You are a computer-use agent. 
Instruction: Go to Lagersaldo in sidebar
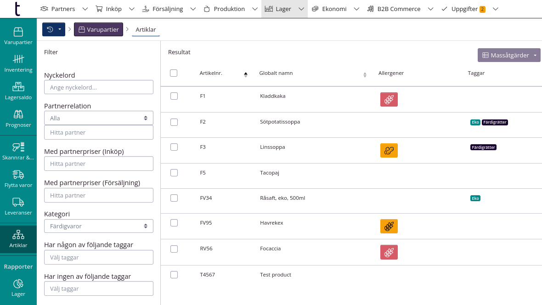(18, 91)
